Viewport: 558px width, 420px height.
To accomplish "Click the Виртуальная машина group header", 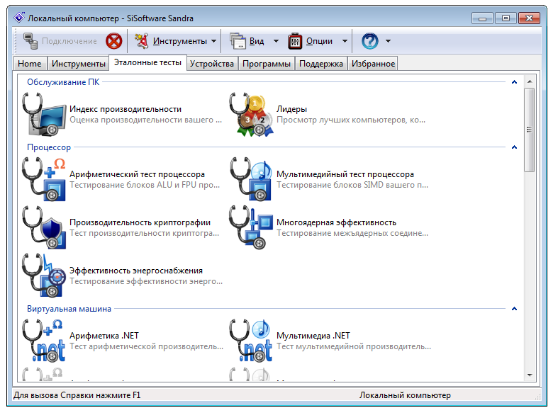I will (x=69, y=309).
